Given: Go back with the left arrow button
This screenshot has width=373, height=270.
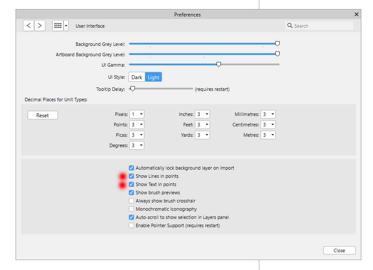Looking at the screenshot, I should [x=29, y=26].
